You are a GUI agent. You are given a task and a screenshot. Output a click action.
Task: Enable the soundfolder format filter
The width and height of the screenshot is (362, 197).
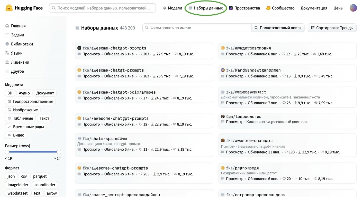tap(45, 185)
